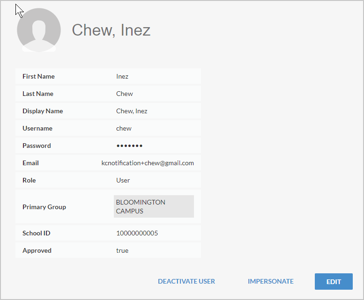Select the Bloomington Campus primary group tag

[154, 206]
